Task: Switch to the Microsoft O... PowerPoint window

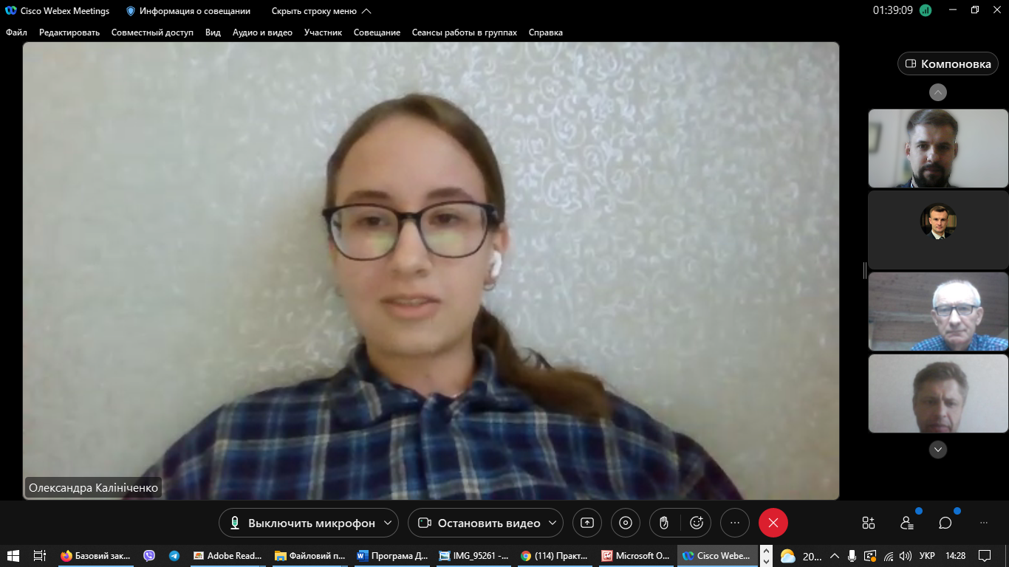Action: coord(637,556)
